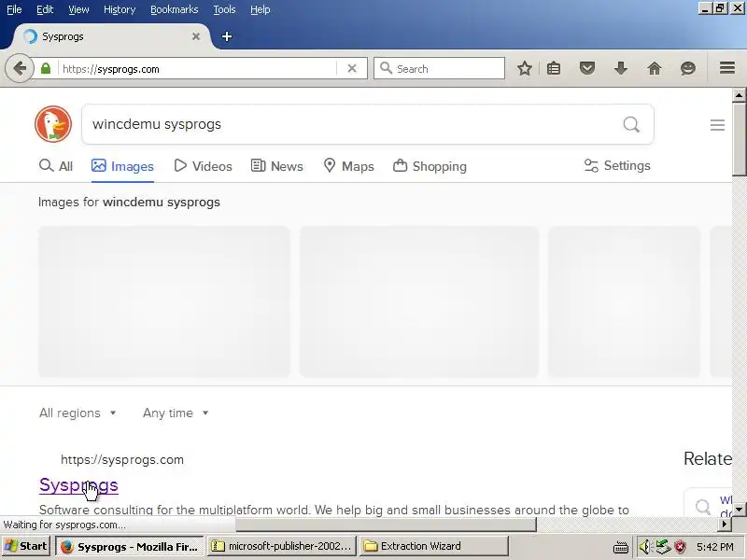Select the Sysprogs Mozilla Firefox taskbar button
Screen dimensions: 747x560
point(130,546)
